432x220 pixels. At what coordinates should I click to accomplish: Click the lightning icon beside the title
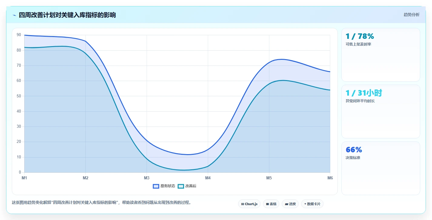pos(14,15)
